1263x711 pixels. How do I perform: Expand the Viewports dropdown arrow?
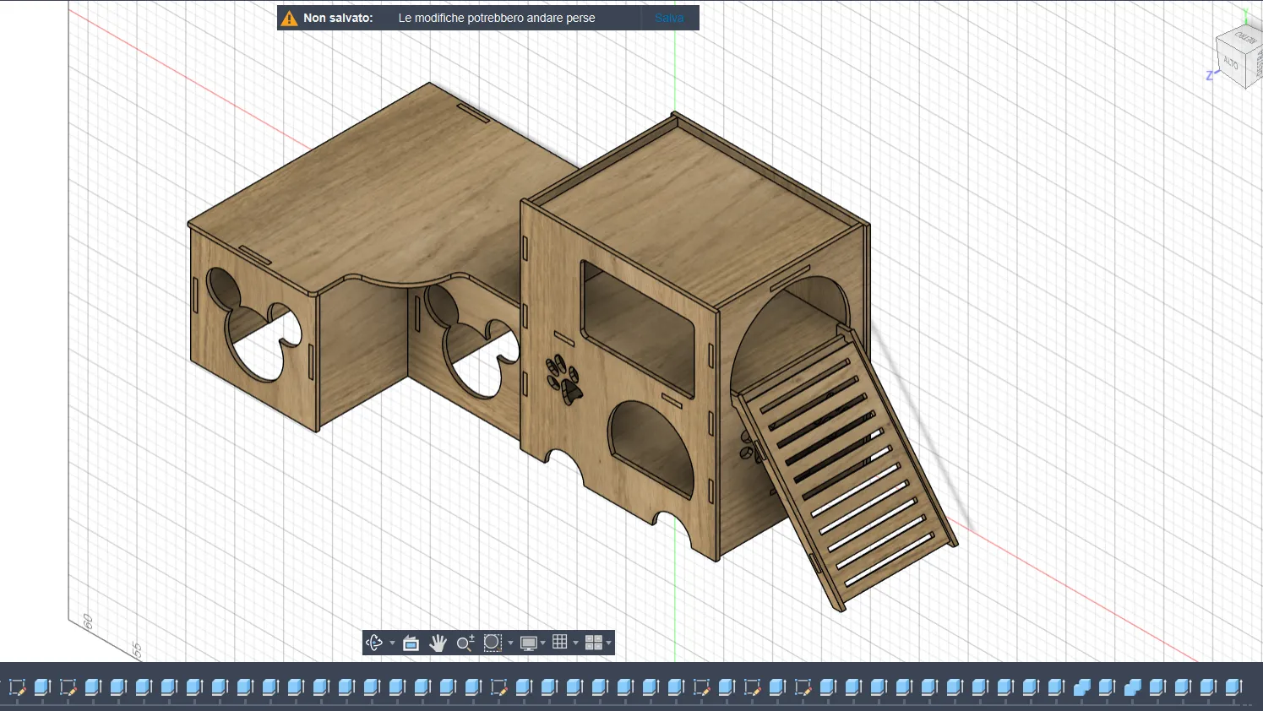click(x=609, y=643)
